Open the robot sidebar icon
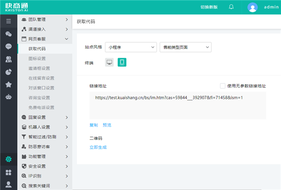Image resolution: width=281 pixels, height=190 pixels. 8,97
